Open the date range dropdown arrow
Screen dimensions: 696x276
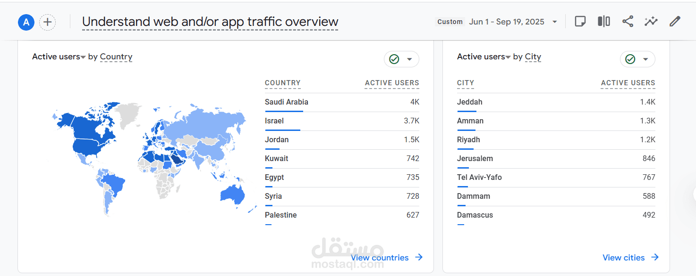click(555, 22)
